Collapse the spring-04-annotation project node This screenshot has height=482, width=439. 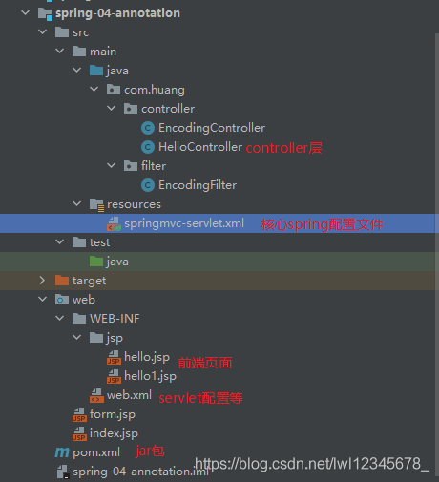pos(25,13)
